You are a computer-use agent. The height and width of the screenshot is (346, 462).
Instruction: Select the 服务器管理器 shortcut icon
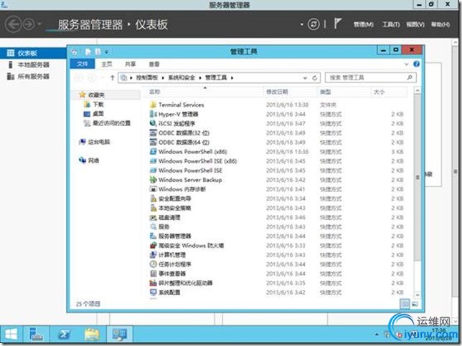153,236
